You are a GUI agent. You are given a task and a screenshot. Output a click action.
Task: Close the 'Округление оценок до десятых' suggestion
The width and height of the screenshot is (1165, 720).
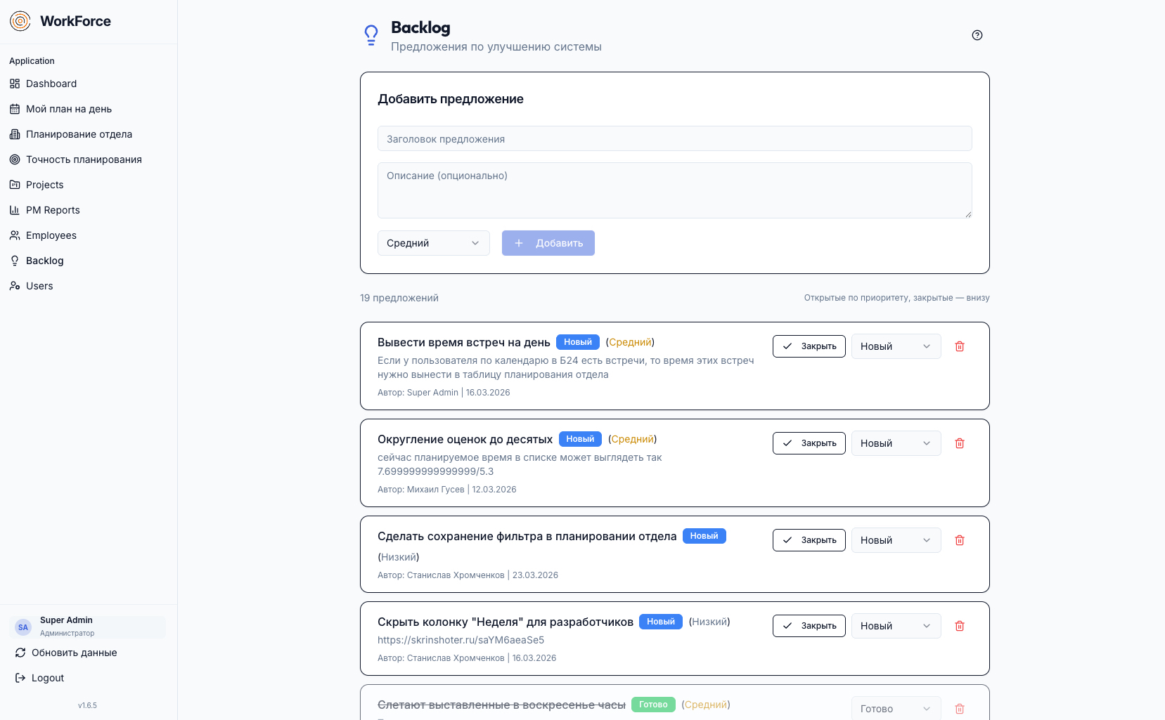tap(809, 443)
